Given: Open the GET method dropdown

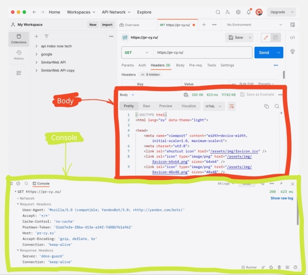Looking at the screenshot, I should (137, 52).
